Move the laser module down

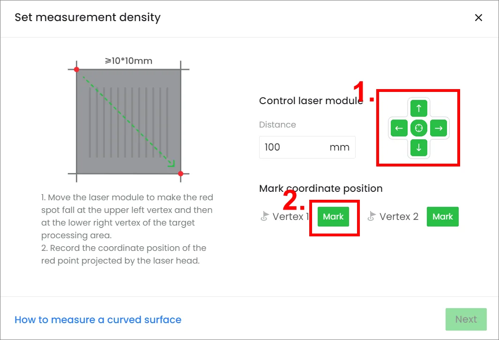pos(418,148)
